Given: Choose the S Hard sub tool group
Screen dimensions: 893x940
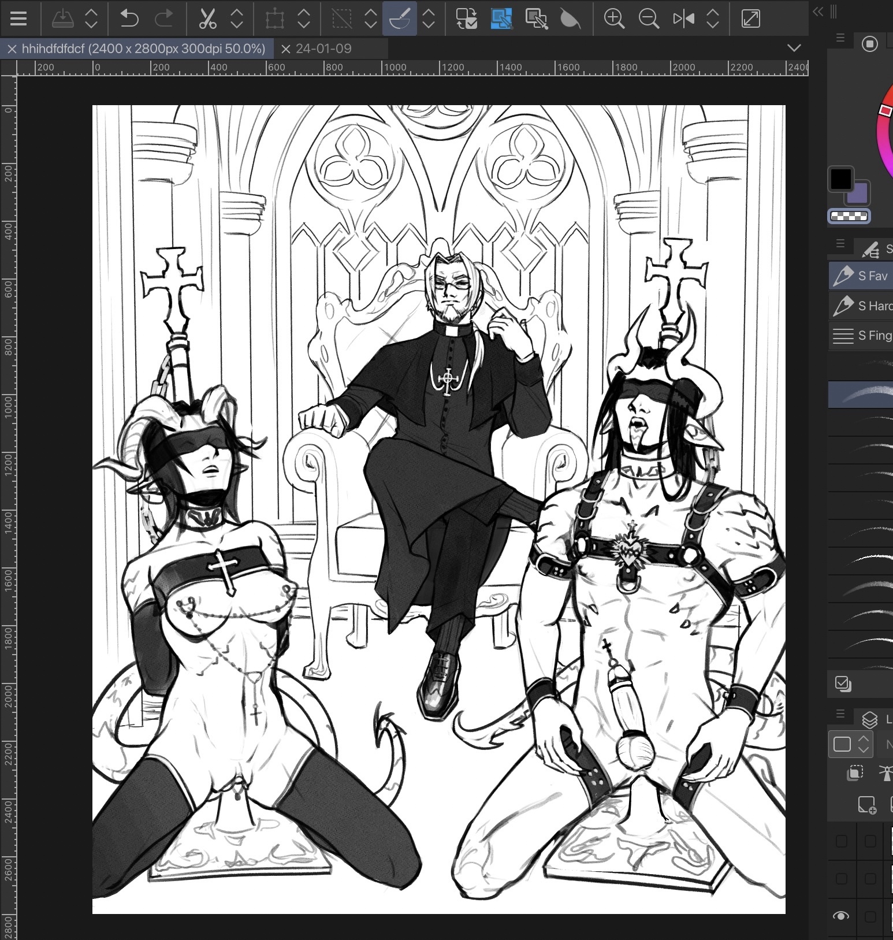Looking at the screenshot, I should (x=861, y=306).
